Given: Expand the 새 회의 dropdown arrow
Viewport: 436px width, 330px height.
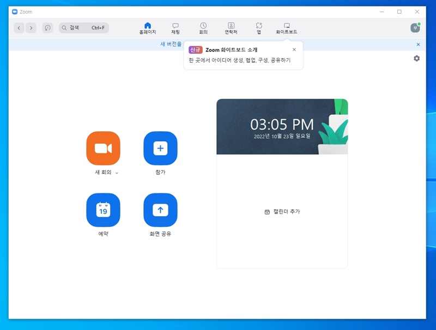Looking at the screenshot, I should coord(117,173).
